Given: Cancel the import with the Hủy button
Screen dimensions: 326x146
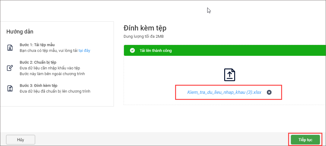Looking at the screenshot, I should [x=21, y=140].
